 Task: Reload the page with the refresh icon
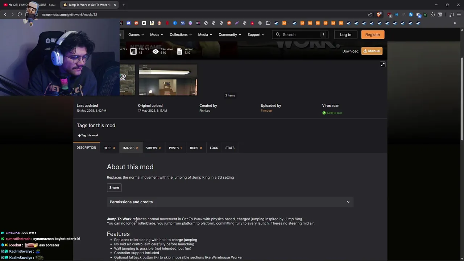coord(20,14)
